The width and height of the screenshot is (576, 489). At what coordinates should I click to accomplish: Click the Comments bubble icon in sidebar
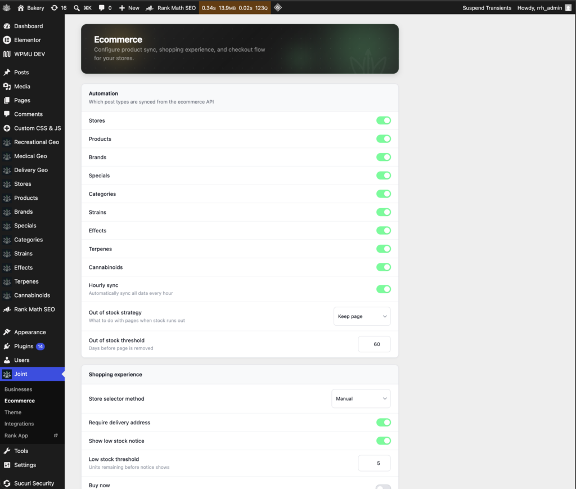pyautogui.click(x=7, y=114)
